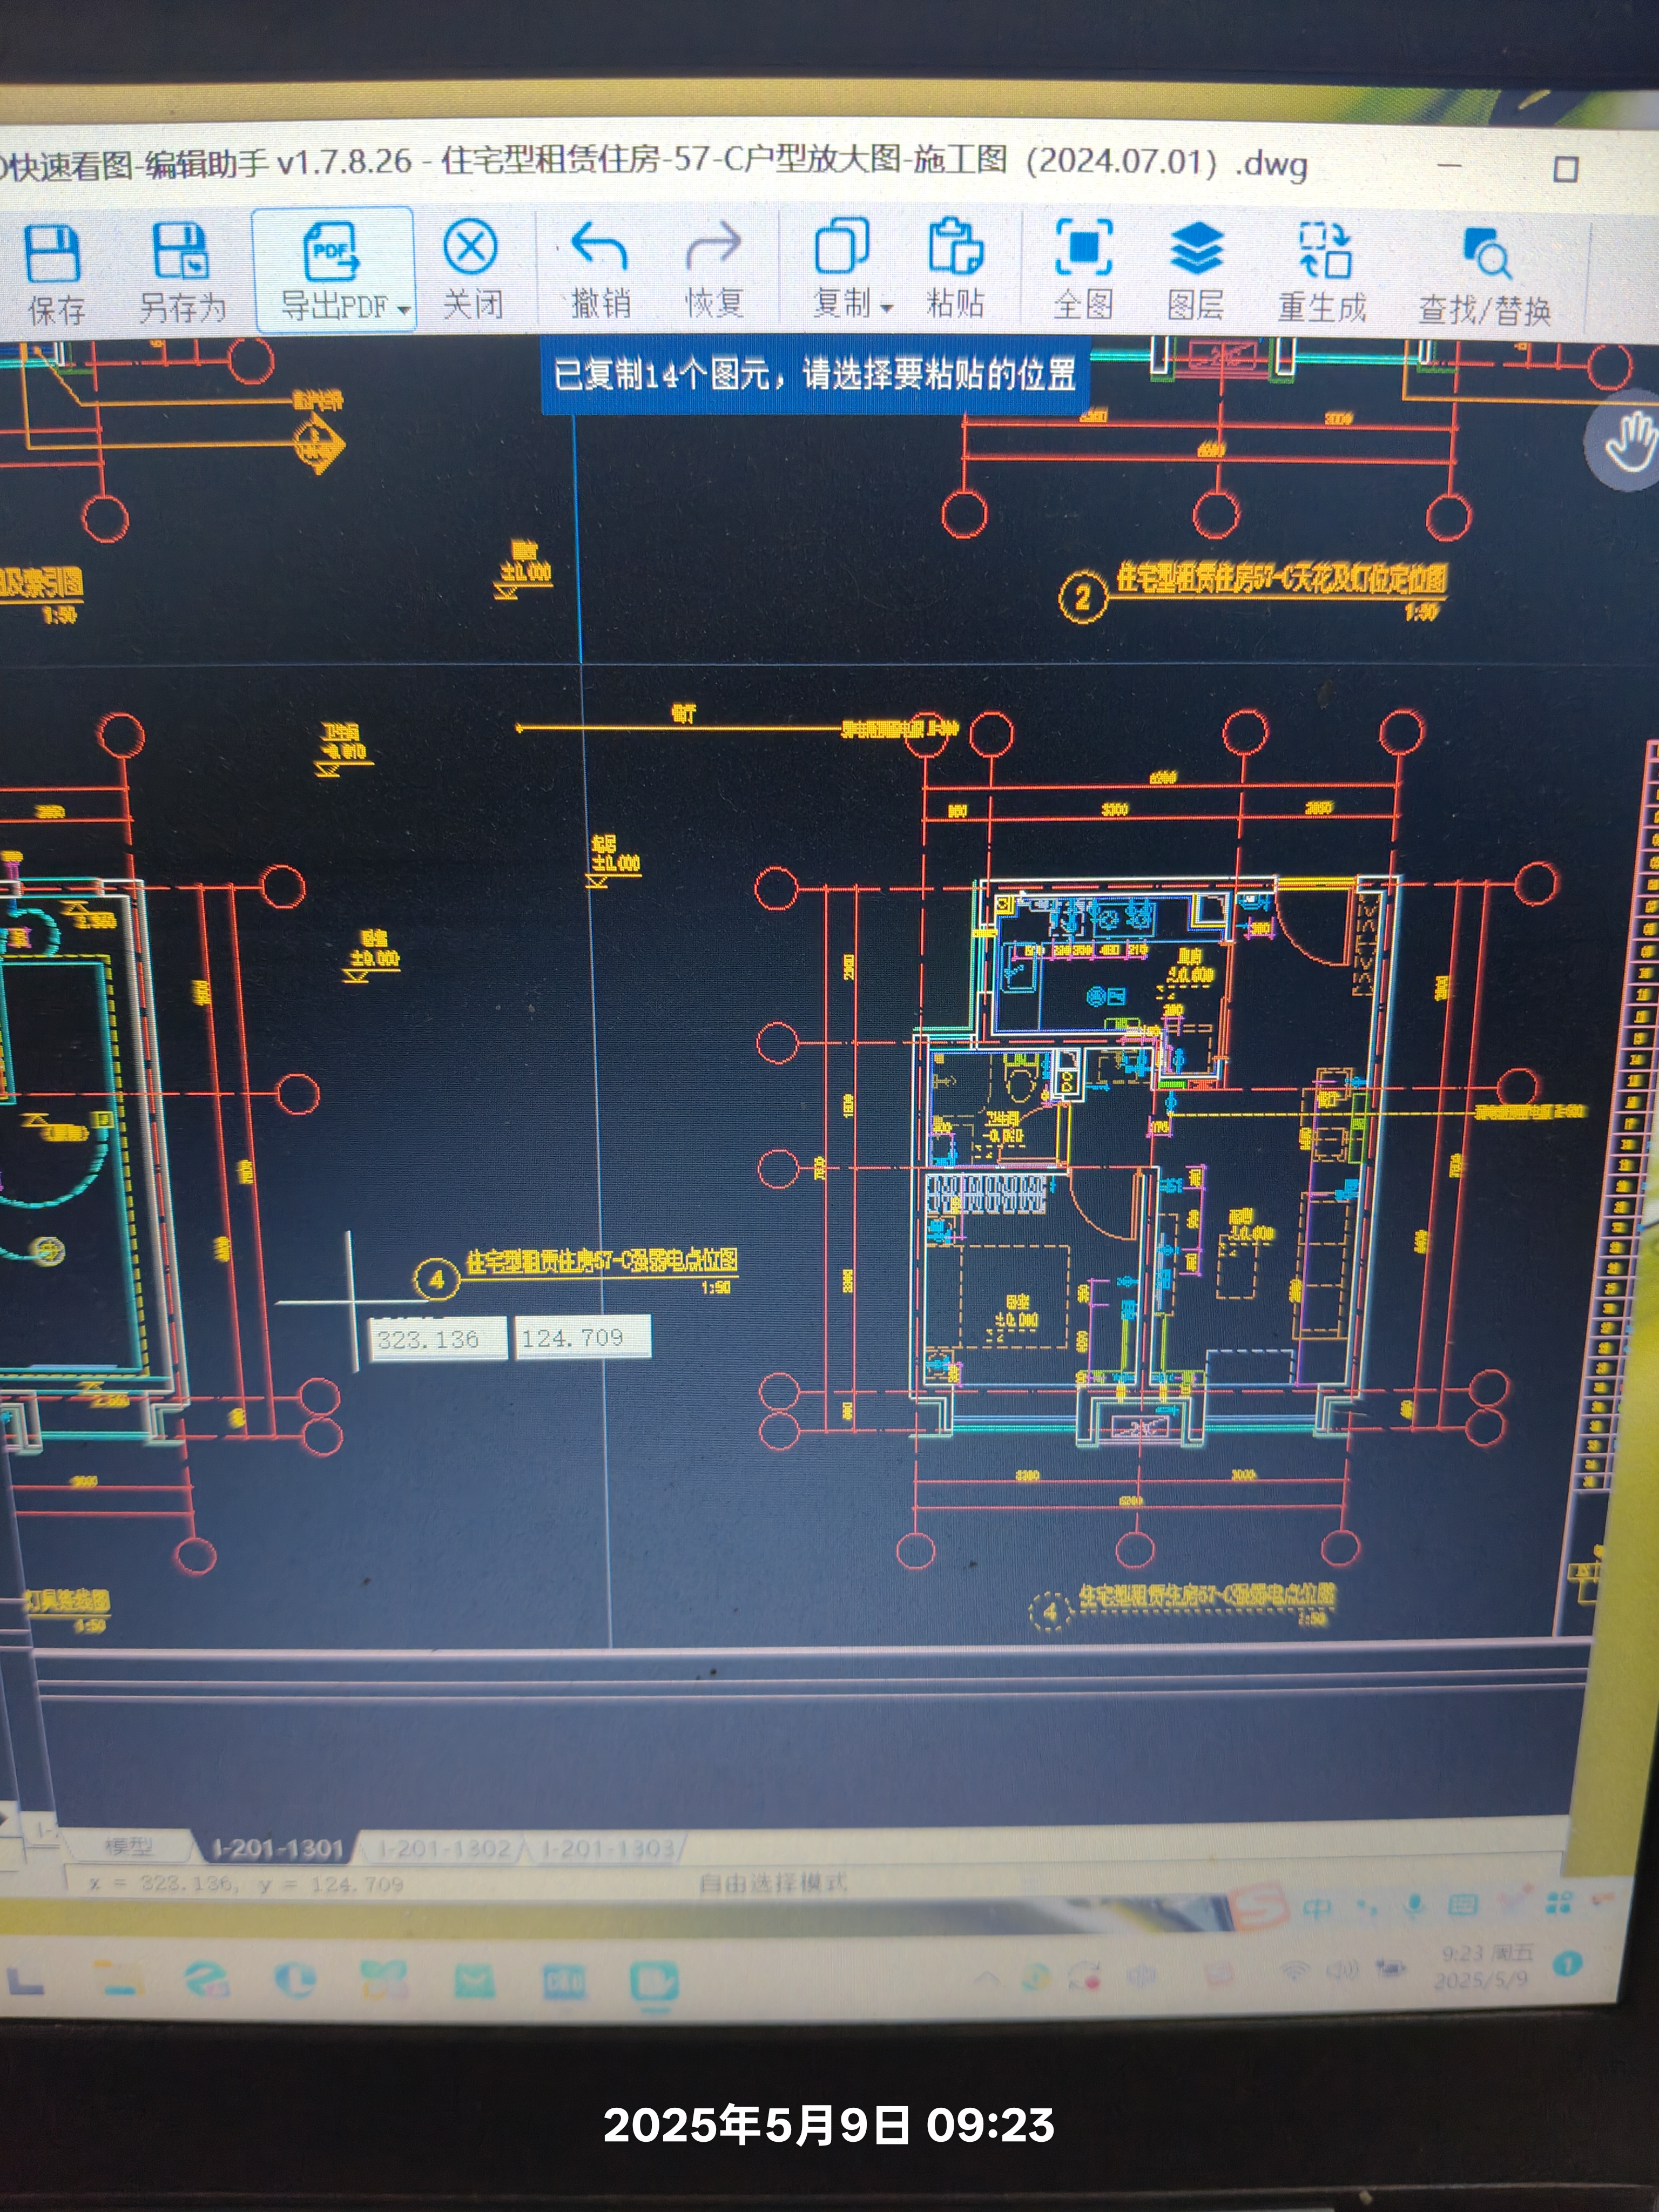Click the status bar coordinates readout
This screenshot has width=1659, height=2212.
tap(245, 1884)
